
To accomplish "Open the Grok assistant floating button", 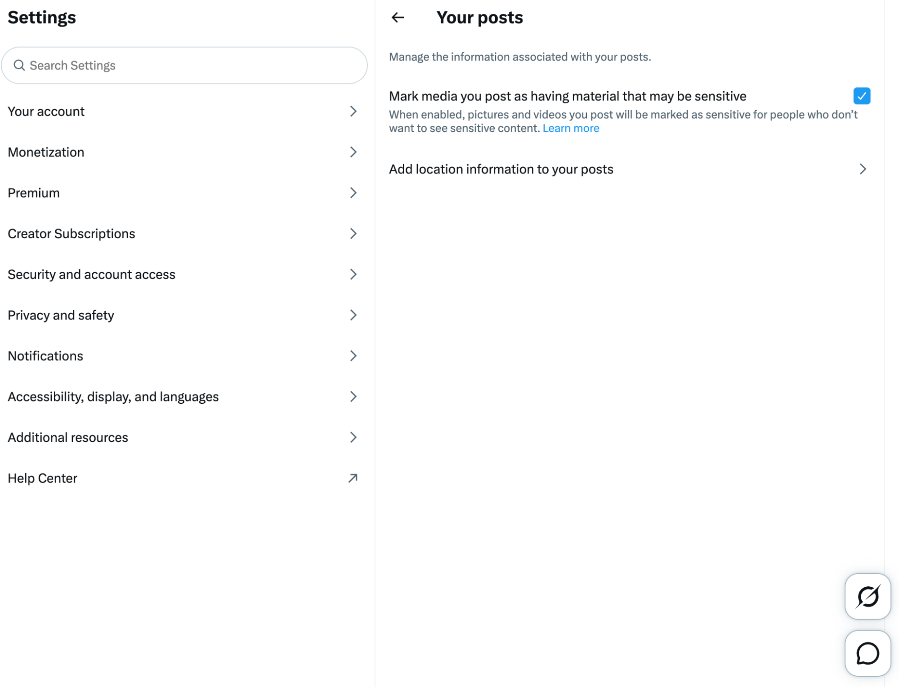I will coord(867,596).
